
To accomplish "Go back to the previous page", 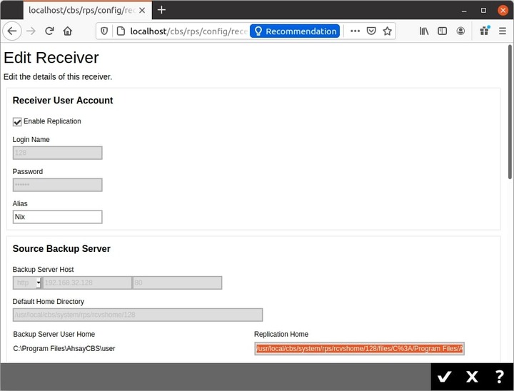I will click(12, 31).
